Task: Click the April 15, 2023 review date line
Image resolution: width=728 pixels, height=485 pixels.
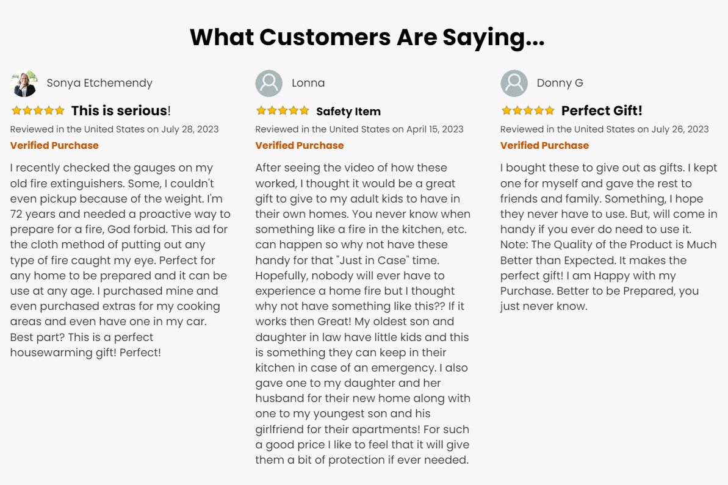Action: [x=359, y=129]
